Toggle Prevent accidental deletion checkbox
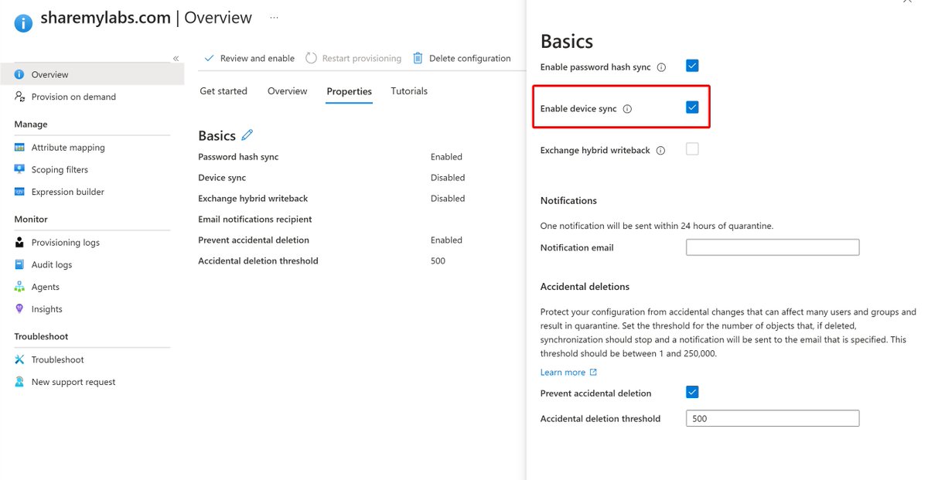The height and width of the screenshot is (480, 928). coord(692,392)
